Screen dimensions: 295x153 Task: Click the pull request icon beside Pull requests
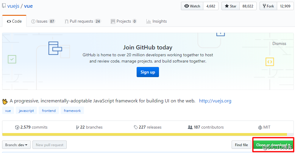click(66, 21)
